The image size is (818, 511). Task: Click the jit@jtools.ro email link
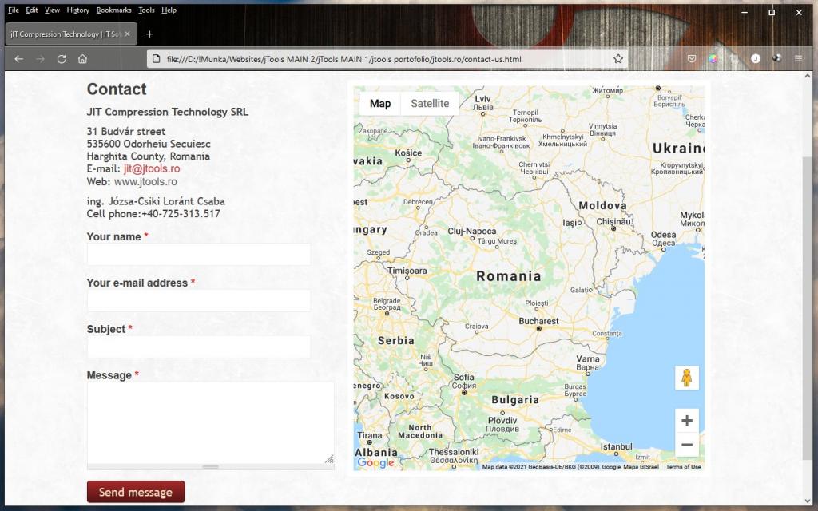[x=152, y=169]
